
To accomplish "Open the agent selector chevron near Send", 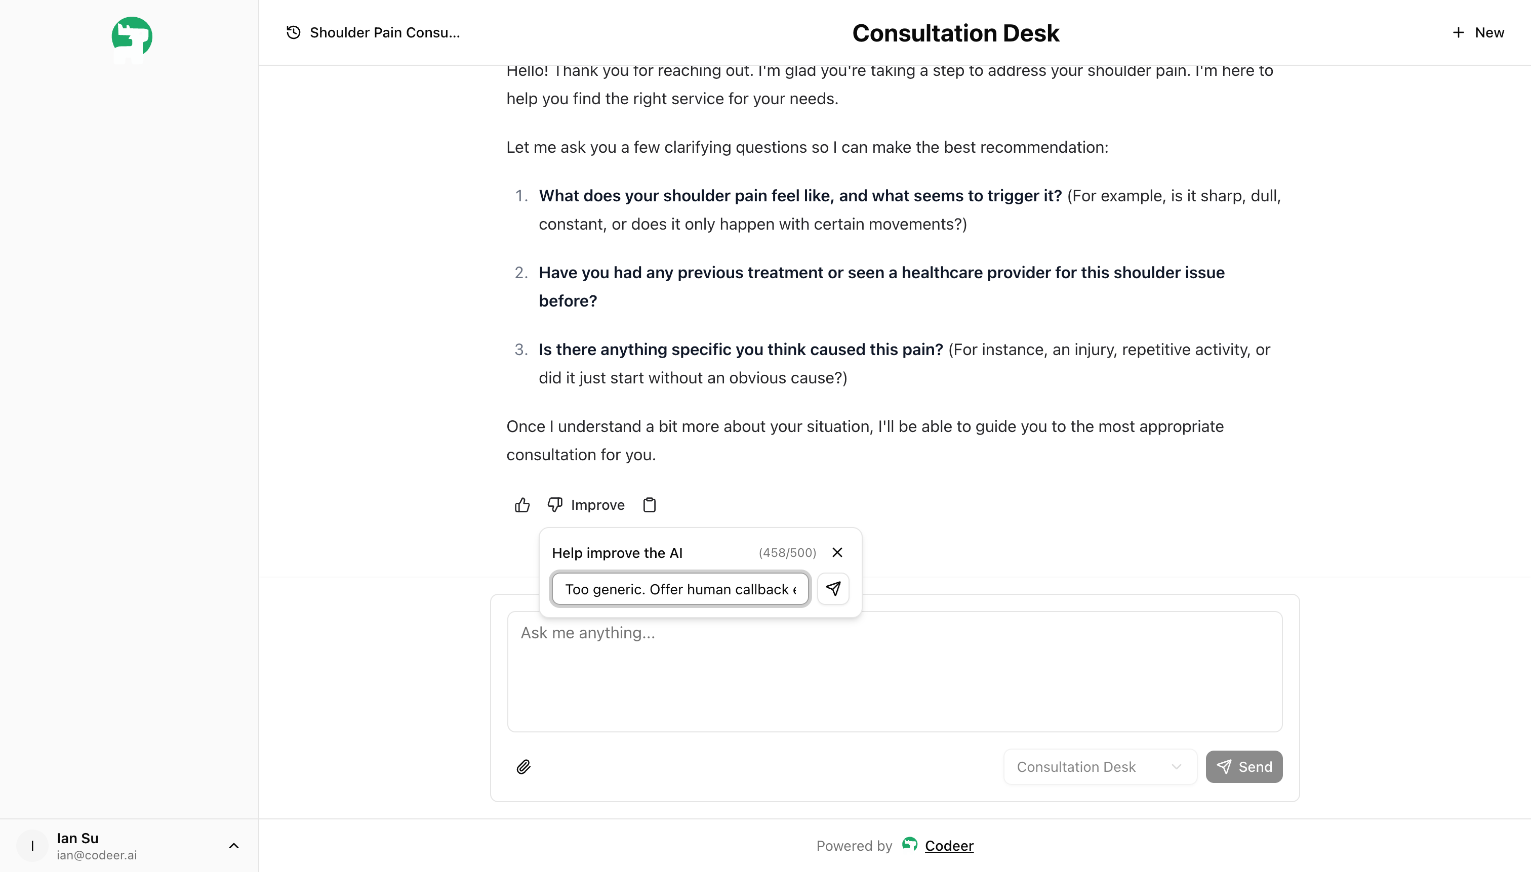I will click(1176, 767).
